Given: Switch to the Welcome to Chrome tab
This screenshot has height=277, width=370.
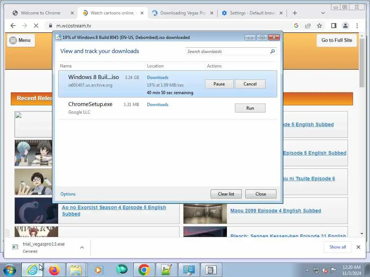Looking at the screenshot, I should (40, 13).
